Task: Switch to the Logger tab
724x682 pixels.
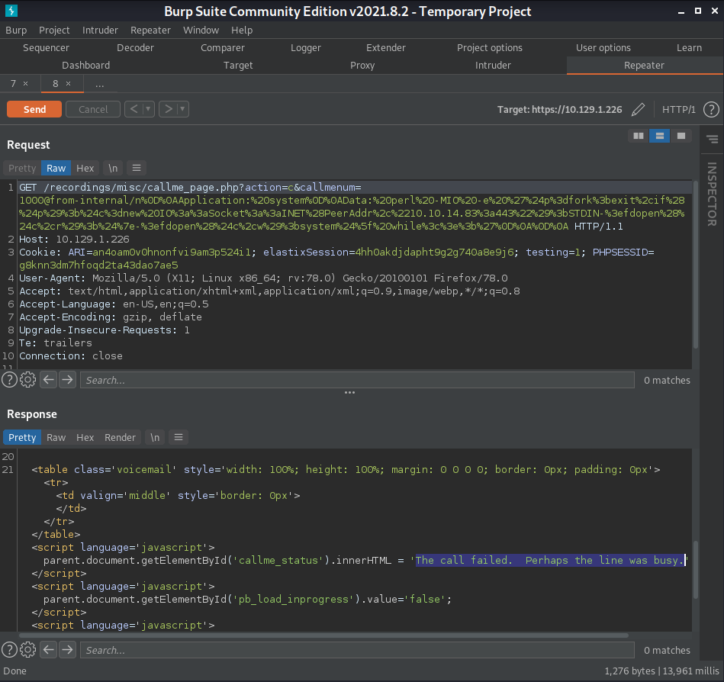Action: (x=306, y=47)
